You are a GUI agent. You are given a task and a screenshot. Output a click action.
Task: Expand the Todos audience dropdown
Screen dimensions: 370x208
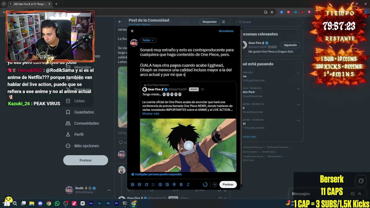[148, 40]
